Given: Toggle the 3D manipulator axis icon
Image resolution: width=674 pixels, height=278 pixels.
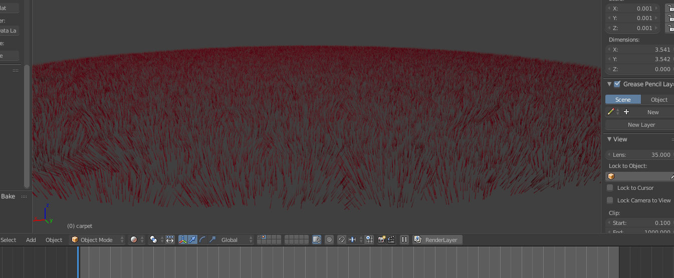Looking at the screenshot, I should (183, 240).
